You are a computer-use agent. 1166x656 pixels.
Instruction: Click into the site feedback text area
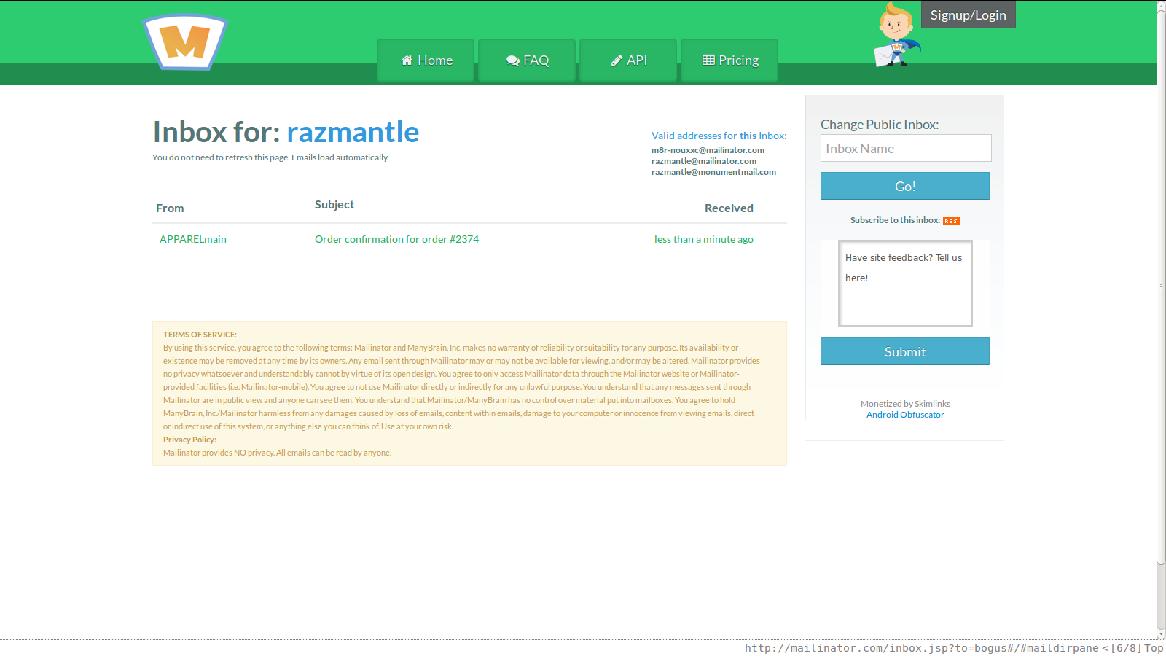905,284
